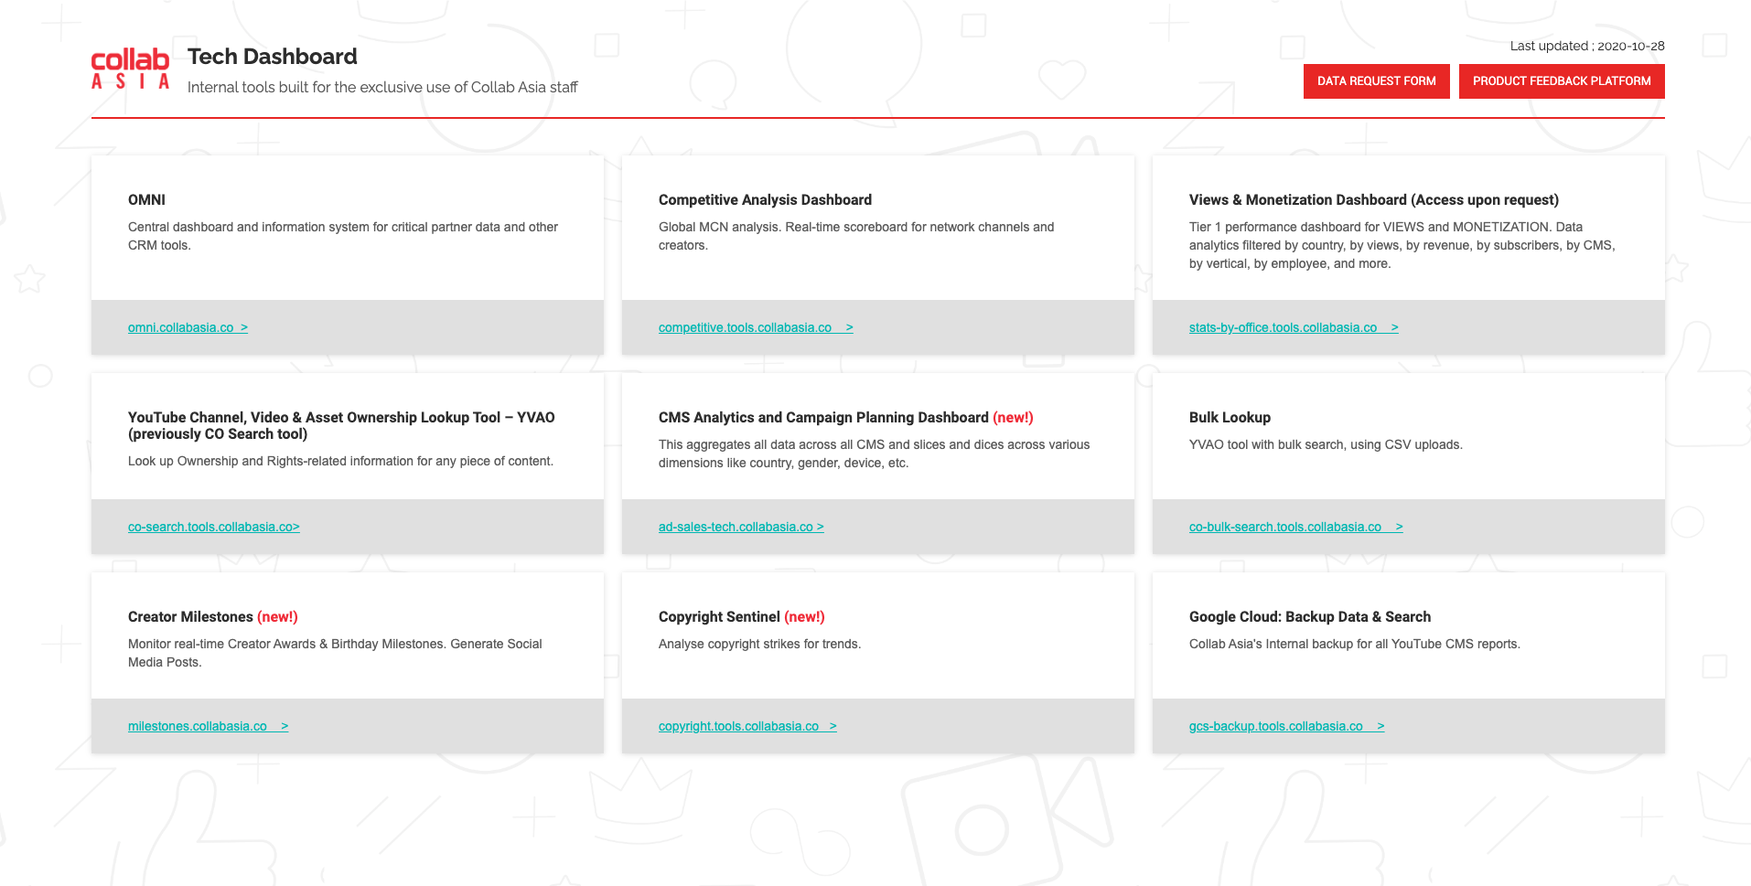This screenshot has width=1751, height=886.
Task: Click YouTube Channel, Video & Asset Ownership title
Action: (341, 426)
